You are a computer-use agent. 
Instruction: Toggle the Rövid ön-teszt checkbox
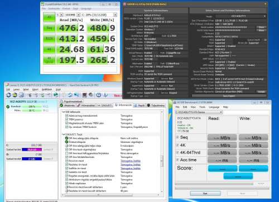pos(66,161)
